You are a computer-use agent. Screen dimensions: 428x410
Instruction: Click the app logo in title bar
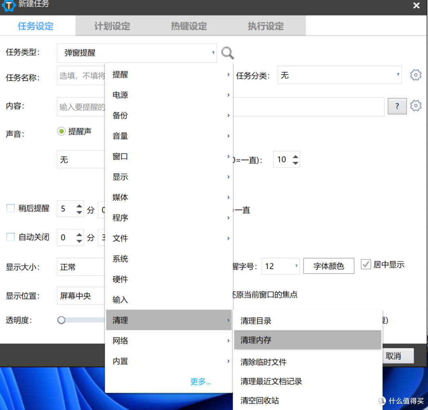point(8,6)
